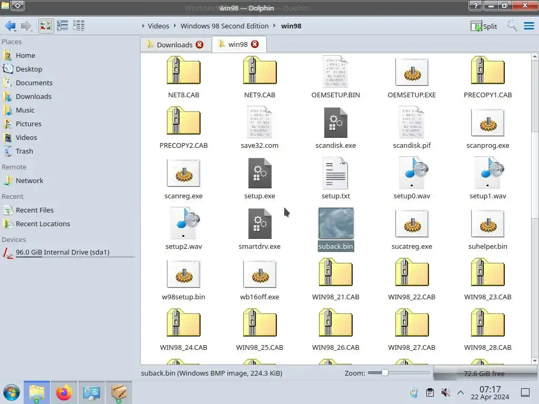This screenshot has height=404, width=539.
Task: Open Trash in Places panel
Action: [x=24, y=151]
